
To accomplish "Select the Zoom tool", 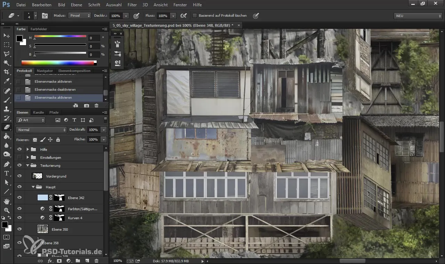I will pyautogui.click(x=7, y=210).
